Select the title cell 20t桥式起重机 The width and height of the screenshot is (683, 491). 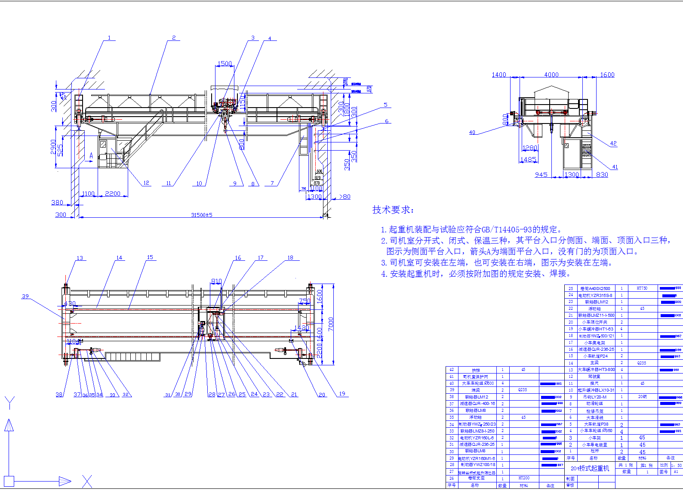tap(590, 468)
